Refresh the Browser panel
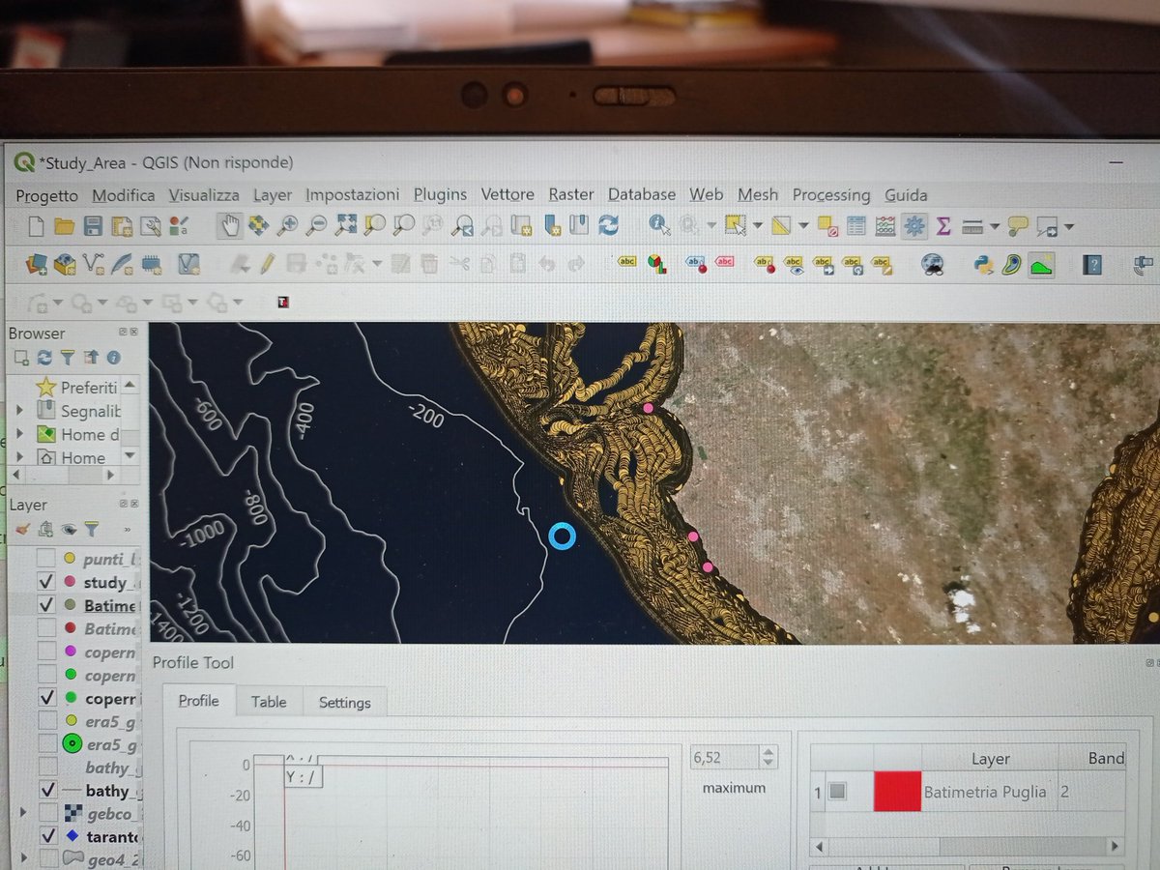Image resolution: width=1160 pixels, height=870 pixels. 43,358
